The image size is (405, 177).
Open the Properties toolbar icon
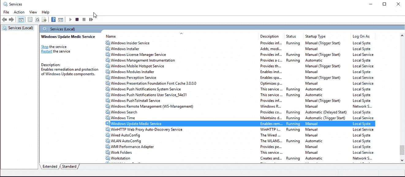click(30, 20)
